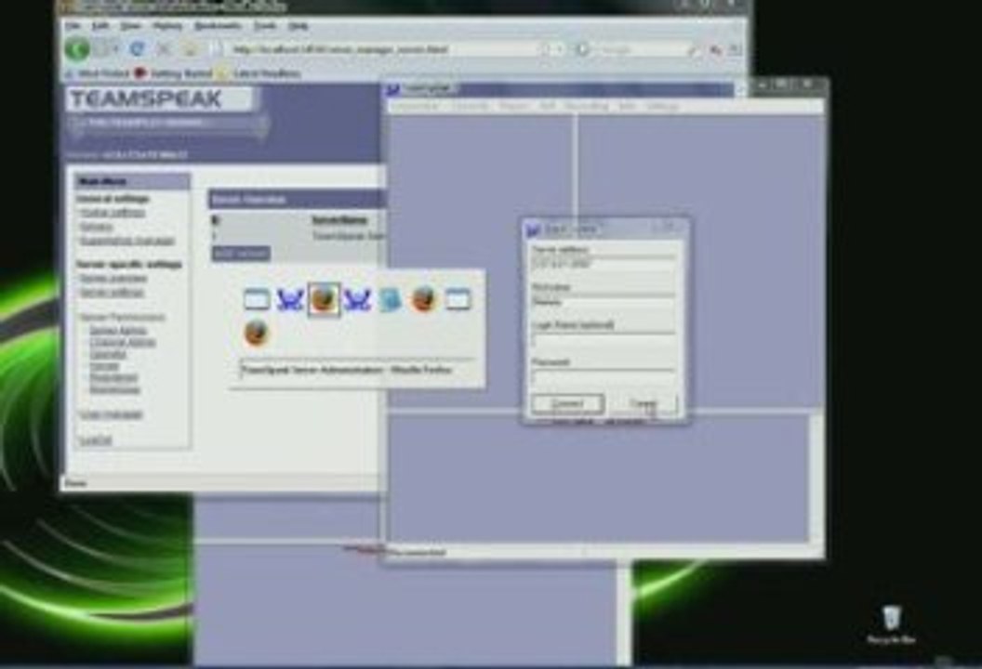
Task: Reload the page with Firefox's reload icon
Action: 137,49
